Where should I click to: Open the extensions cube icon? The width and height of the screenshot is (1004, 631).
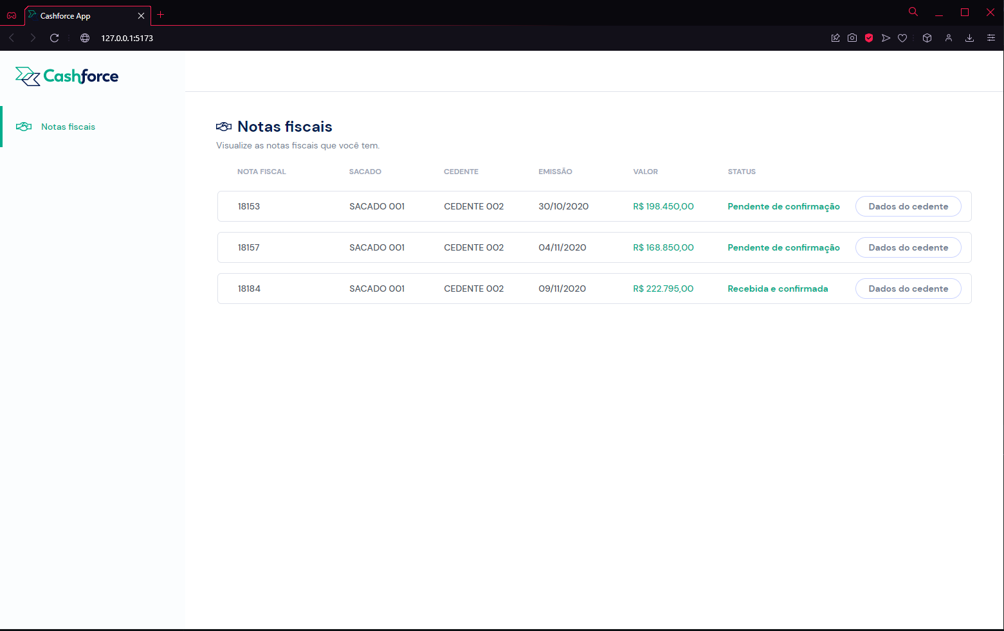coord(927,38)
